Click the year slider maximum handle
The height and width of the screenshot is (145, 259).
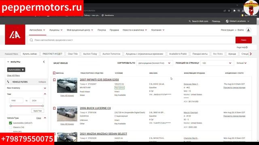point(43,106)
